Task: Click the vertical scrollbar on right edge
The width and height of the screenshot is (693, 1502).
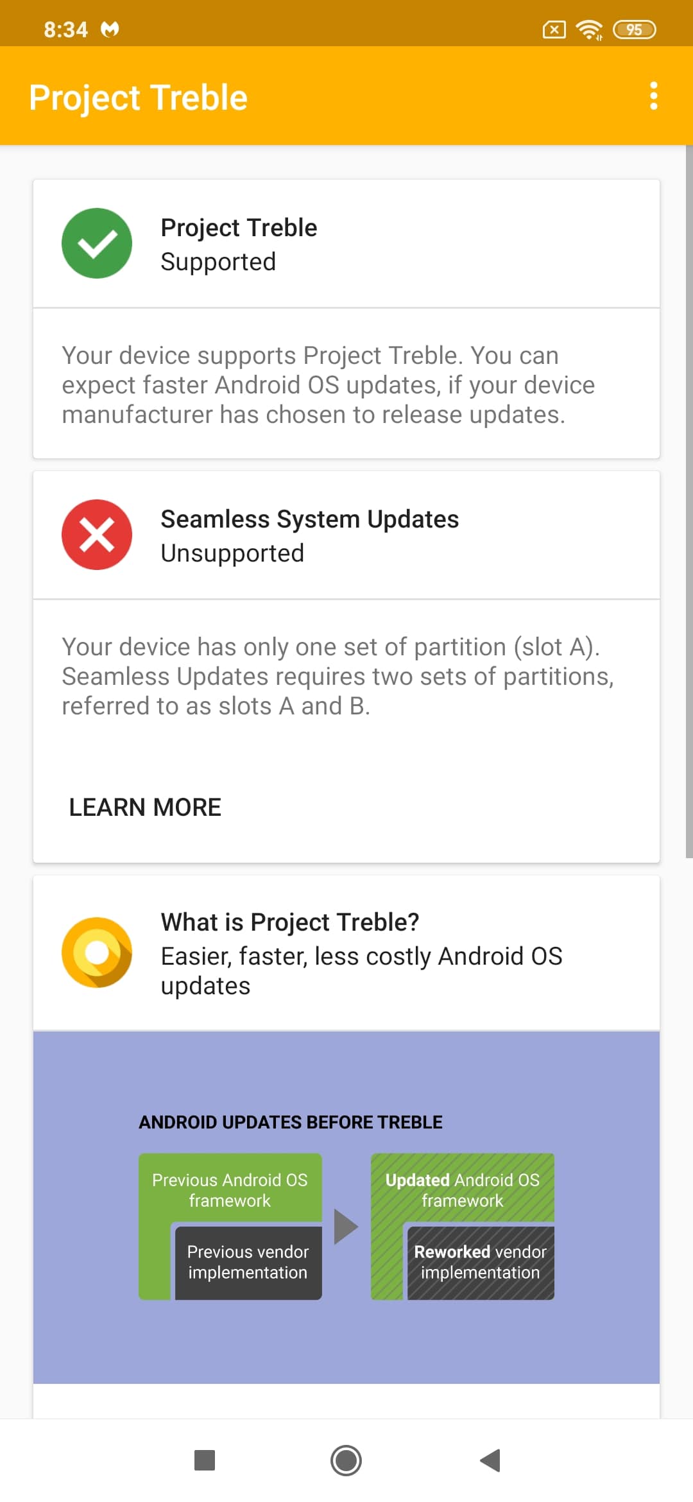Action: coord(689,501)
